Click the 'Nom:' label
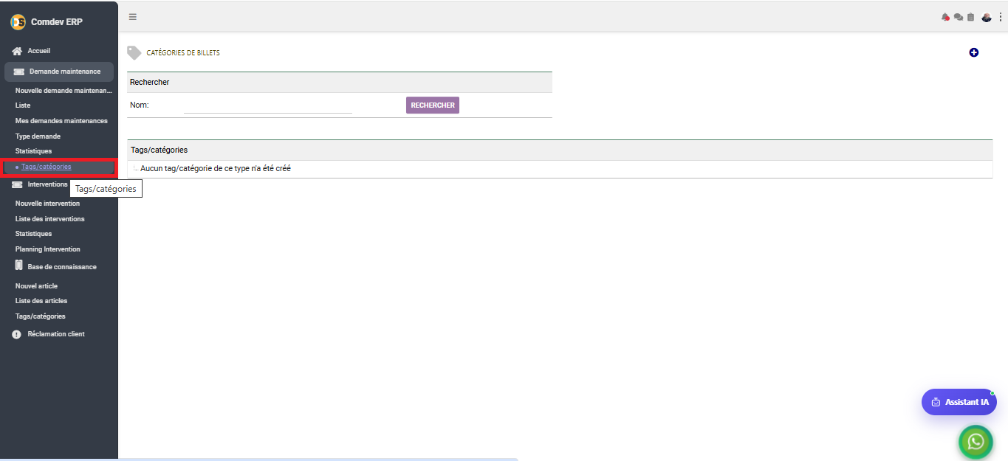Screen dimensions: 1008x461 pos(140,105)
